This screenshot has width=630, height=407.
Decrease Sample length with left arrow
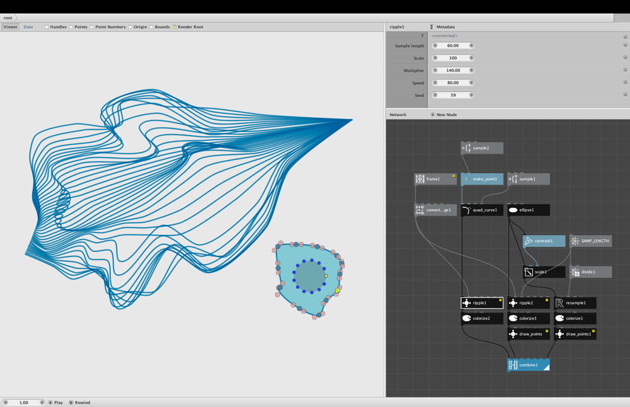[435, 45]
